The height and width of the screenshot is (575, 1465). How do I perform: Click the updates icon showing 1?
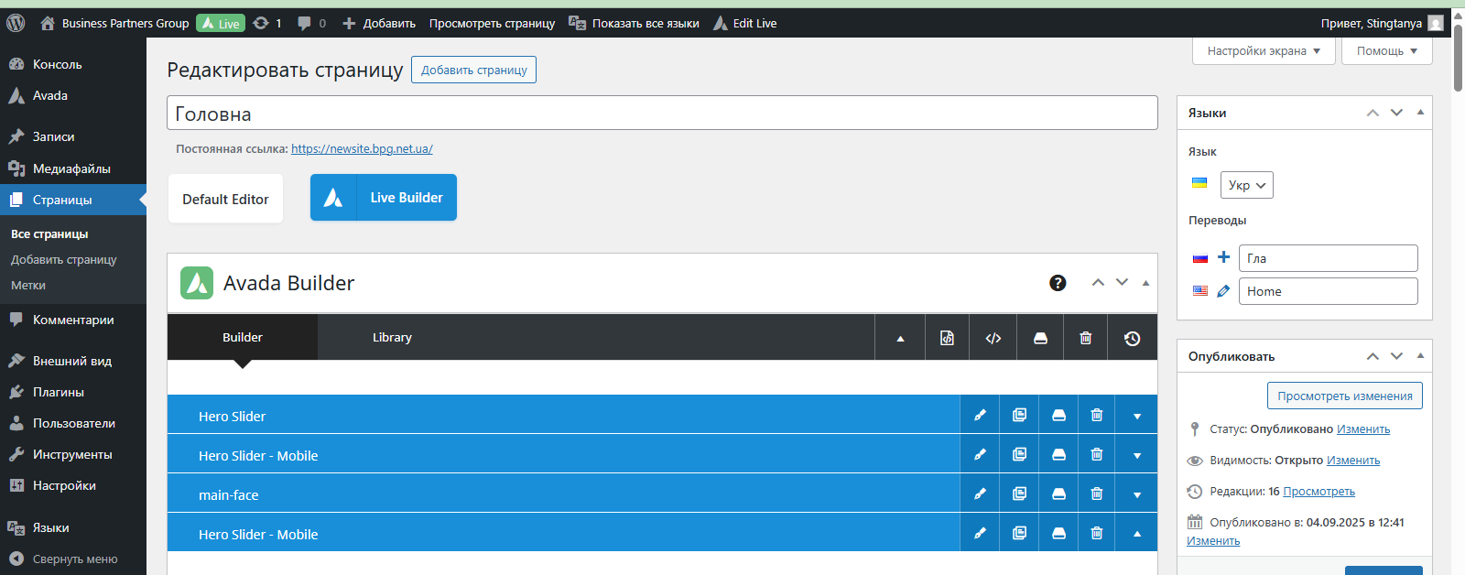point(267,23)
